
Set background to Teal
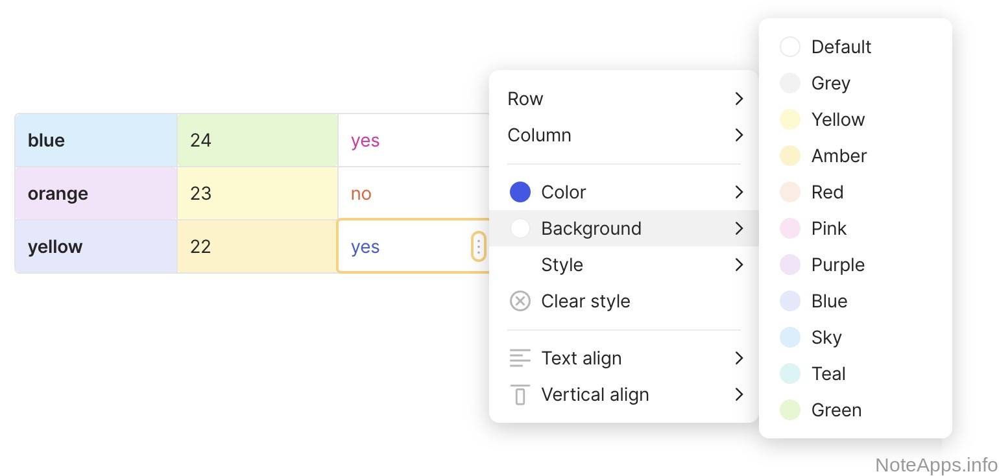tap(828, 374)
